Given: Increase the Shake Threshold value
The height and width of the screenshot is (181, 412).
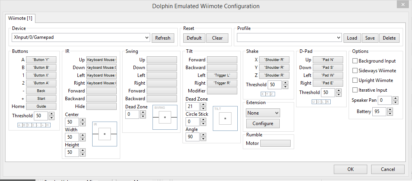Looking at the screenshot, I should coord(285,83).
